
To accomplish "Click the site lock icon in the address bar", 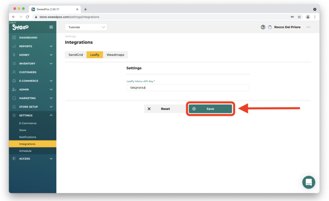I will (36, 17).
